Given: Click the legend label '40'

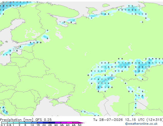Looking at the screenshot, I should [68, 125].
